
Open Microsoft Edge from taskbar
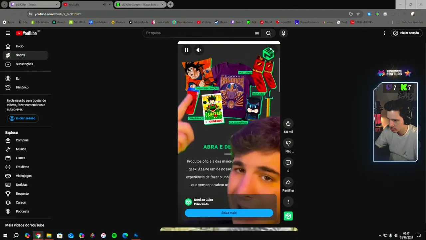[125, 236]
